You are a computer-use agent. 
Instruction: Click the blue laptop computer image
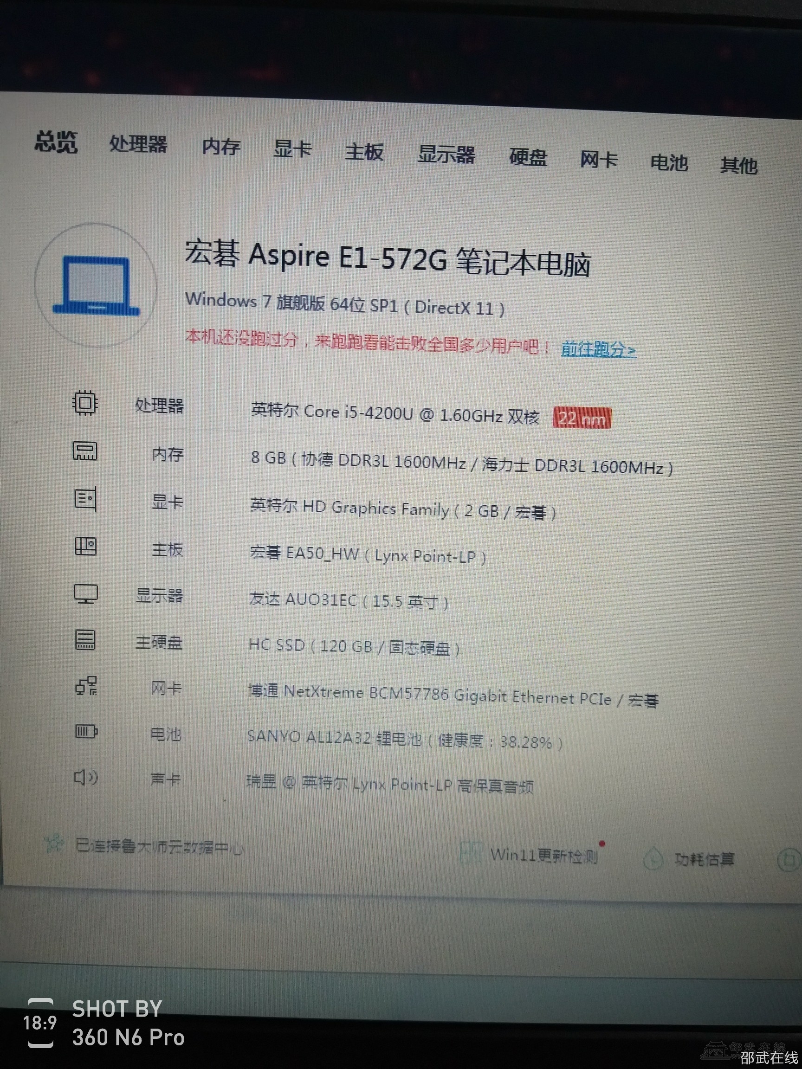(x=96, y=286)
